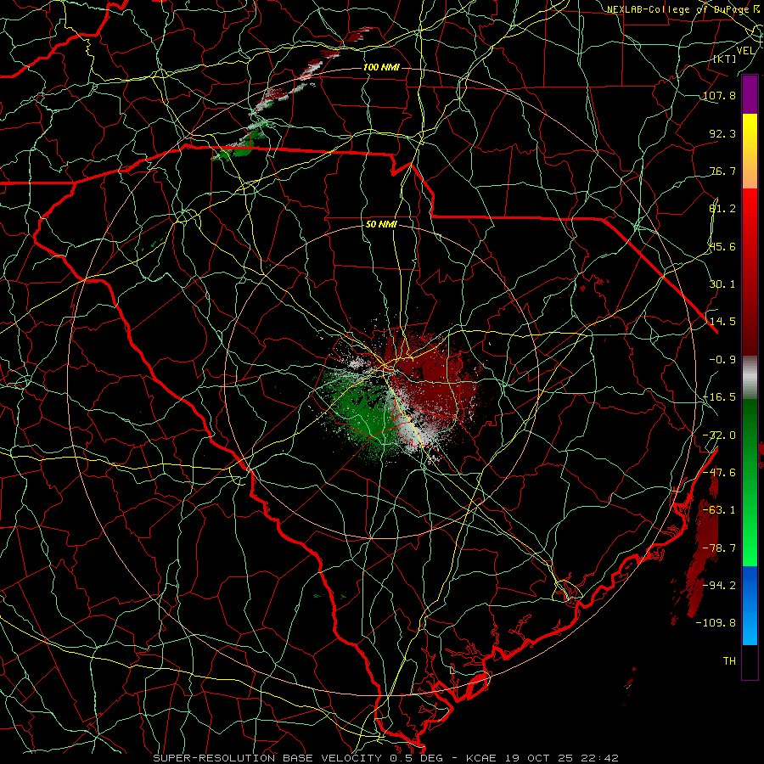Pick the purple segment of velocity scale

pyautogui.click(x=750, y=94)
